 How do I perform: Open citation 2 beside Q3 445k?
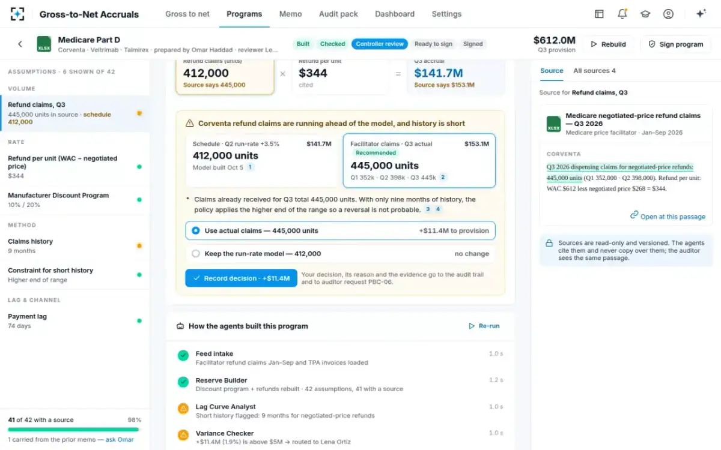pyautogui.click(x=443, y=177)
